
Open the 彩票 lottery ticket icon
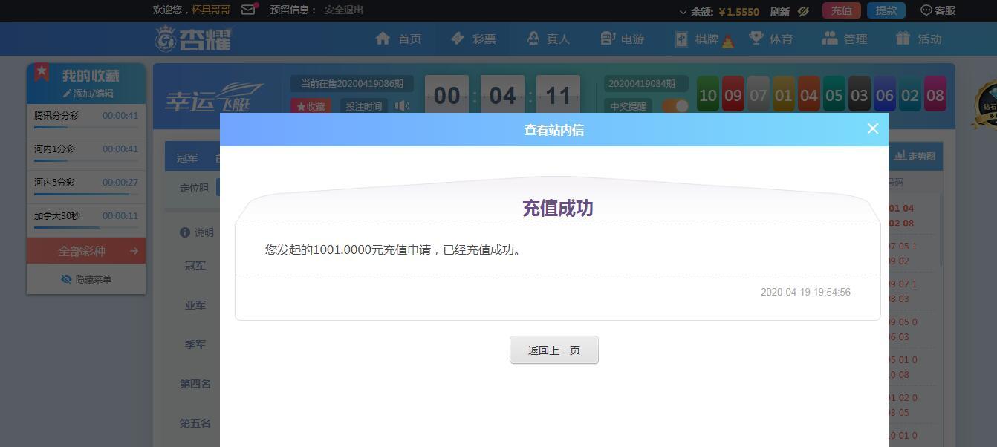pos(458,39)
